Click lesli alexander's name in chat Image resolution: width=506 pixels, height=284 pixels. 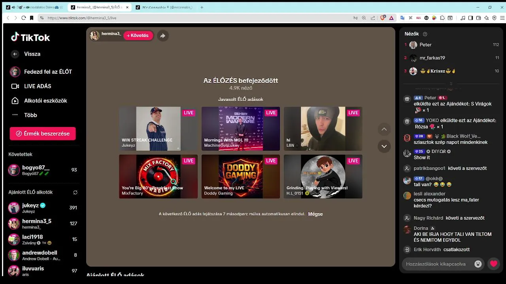429,194
